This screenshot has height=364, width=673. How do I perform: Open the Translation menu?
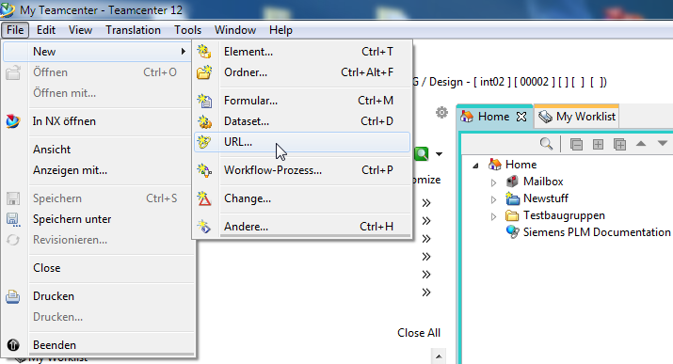[x=133, y=30]
